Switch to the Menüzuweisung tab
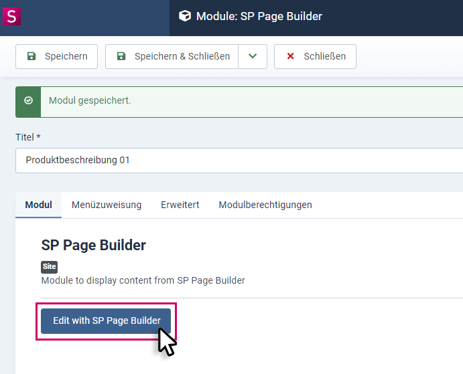The image size is (463, 374). pyautogui.click(x=107, y=205)
